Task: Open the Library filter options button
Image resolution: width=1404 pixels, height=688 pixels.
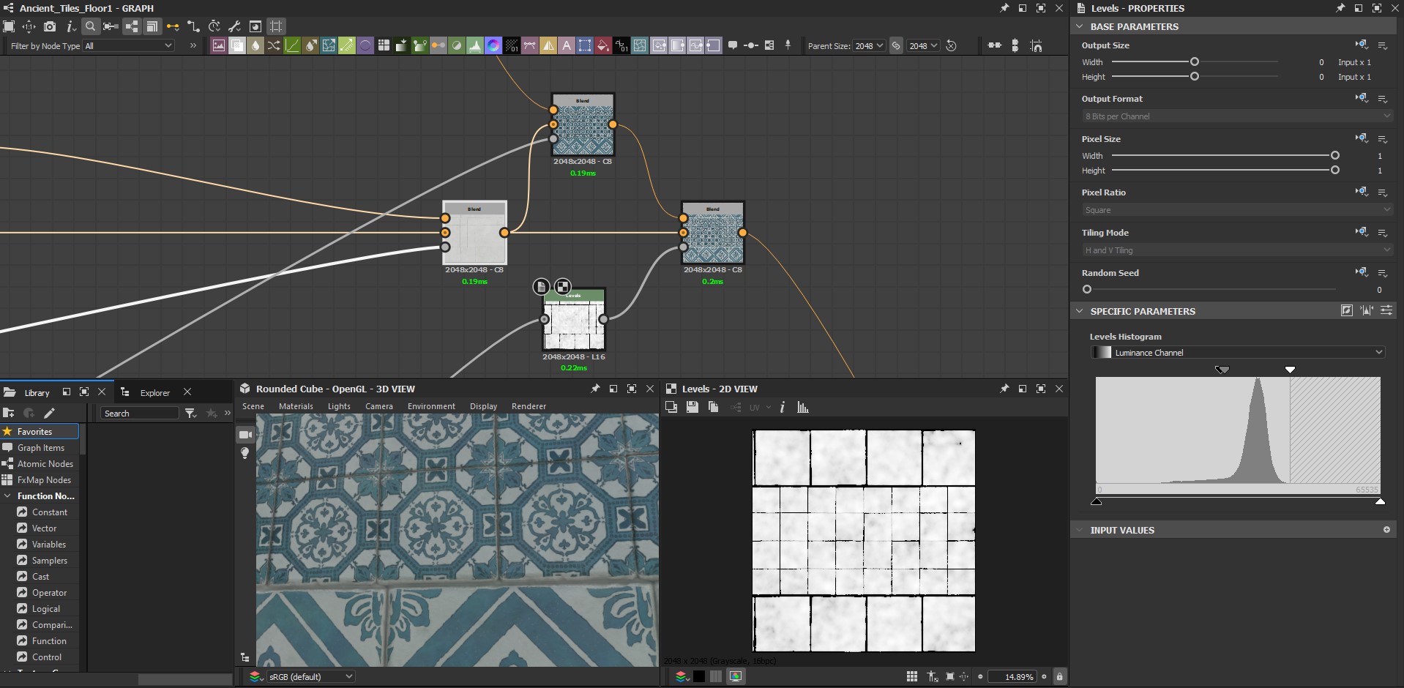Action: [x=191, y=413]
